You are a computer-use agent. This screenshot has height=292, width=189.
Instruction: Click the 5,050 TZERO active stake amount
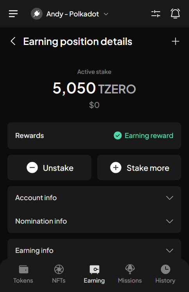pos(94,88)
